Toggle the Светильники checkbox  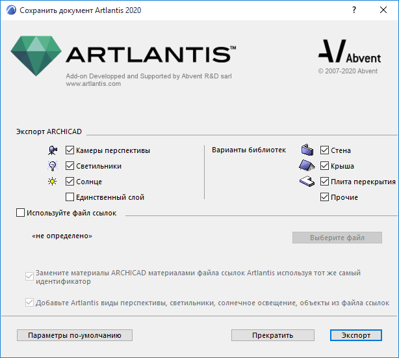(70, 166)
